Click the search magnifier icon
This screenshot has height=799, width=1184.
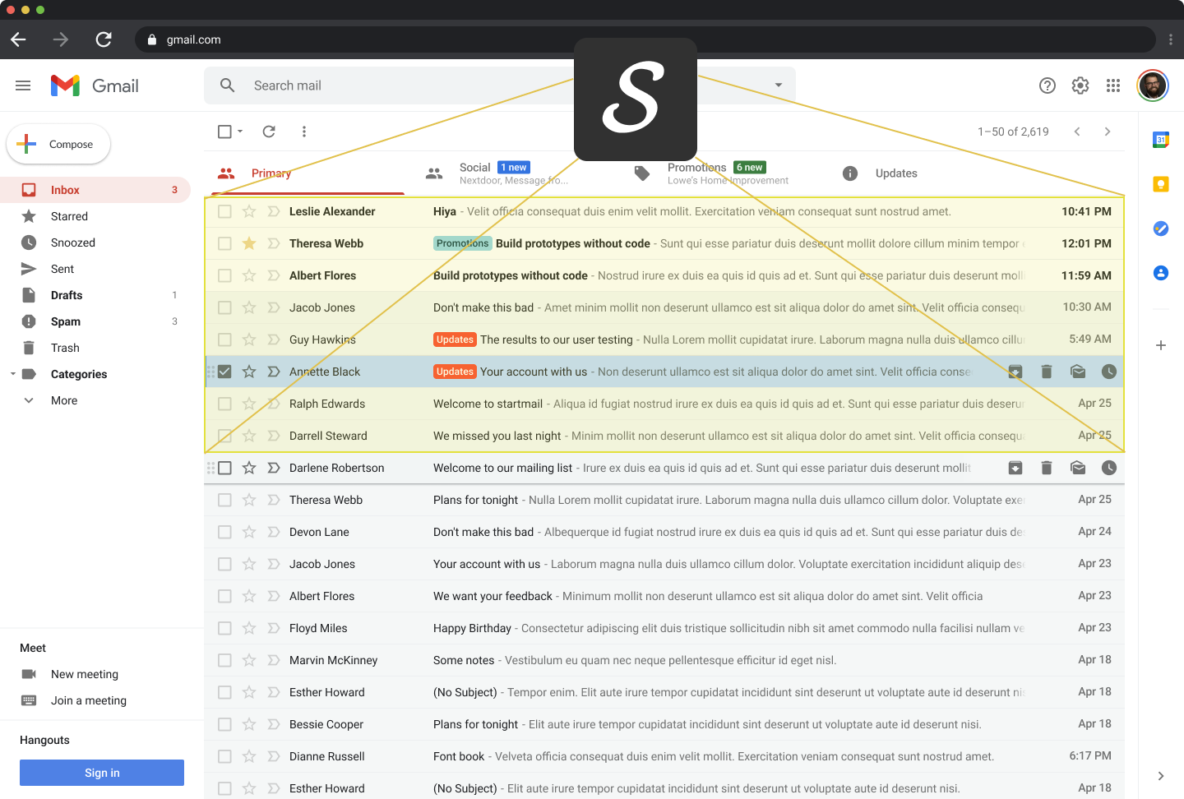coord(228,85)
